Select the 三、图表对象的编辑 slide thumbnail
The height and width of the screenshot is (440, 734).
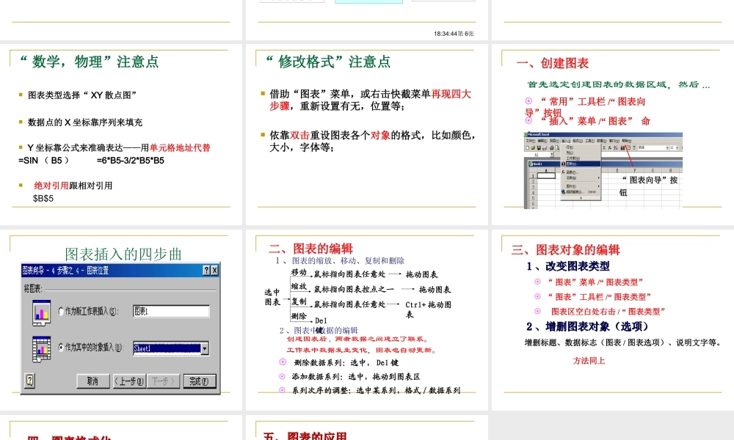pos(613,320)
